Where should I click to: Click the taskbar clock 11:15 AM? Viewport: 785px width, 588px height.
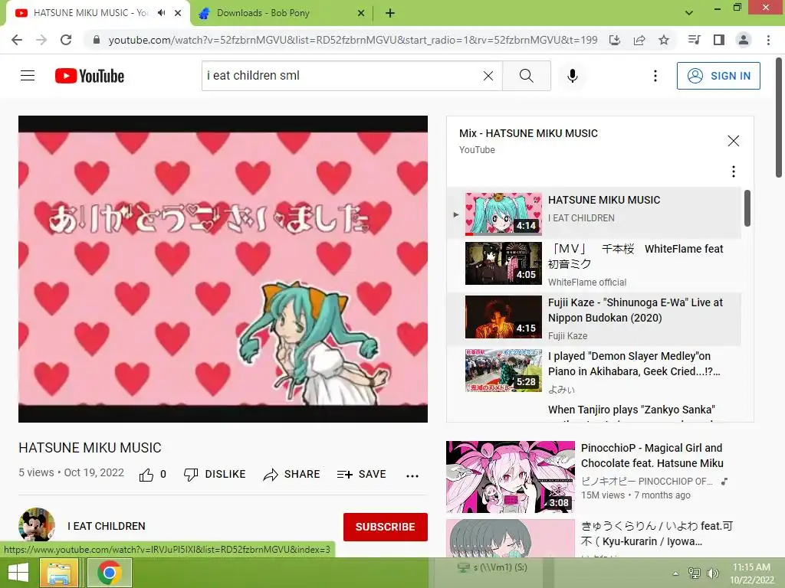tap(752, 573)
